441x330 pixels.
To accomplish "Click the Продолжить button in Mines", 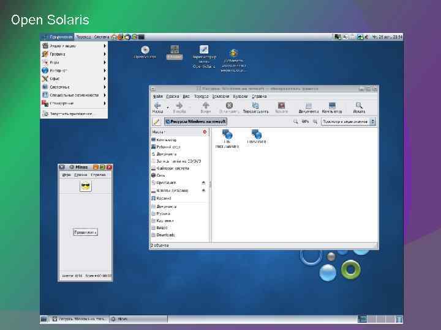I will [x=85, y=232].
